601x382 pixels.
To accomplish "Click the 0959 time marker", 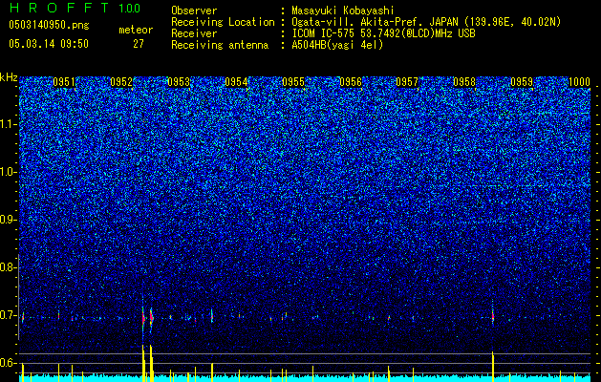I will 522,82.
